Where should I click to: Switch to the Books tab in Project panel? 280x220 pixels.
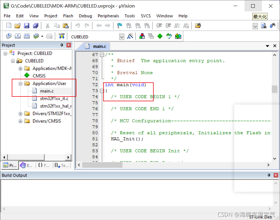pos(26,165)
